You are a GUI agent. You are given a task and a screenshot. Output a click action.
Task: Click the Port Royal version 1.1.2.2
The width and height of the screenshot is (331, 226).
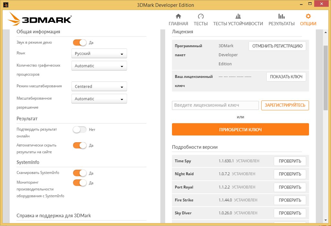coord(224,187)
